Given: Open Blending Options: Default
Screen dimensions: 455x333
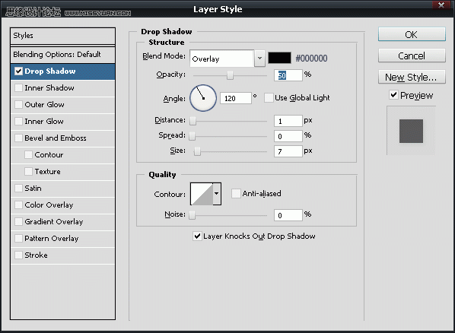Looking at the screenshot, I should [x=62, y=55].
